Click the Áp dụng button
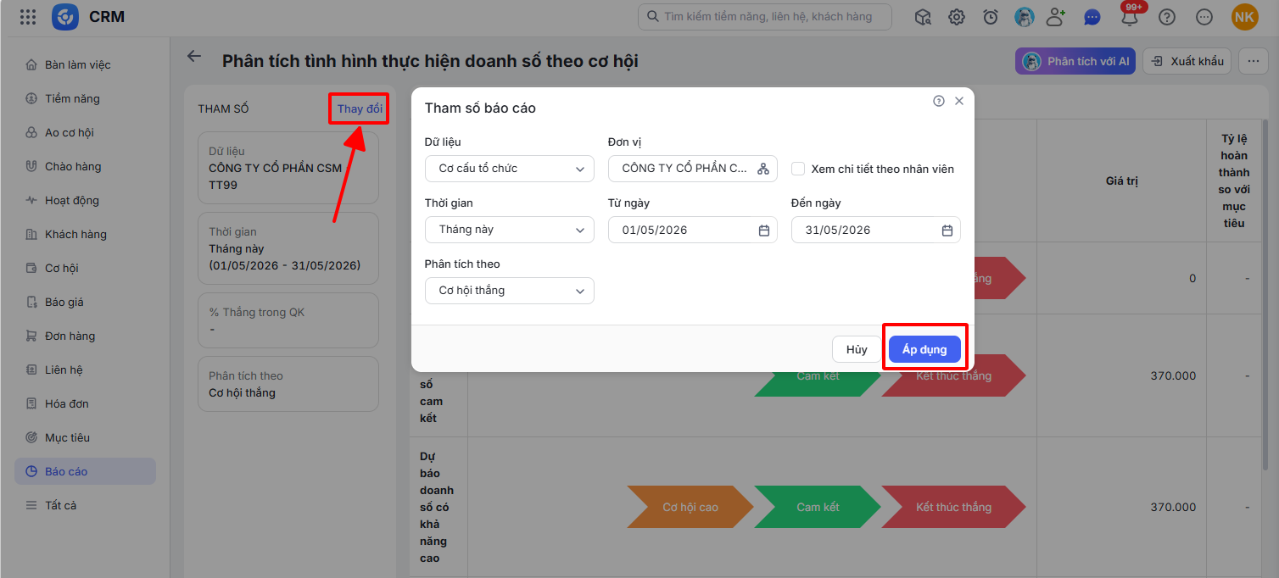 click(924, 349)
